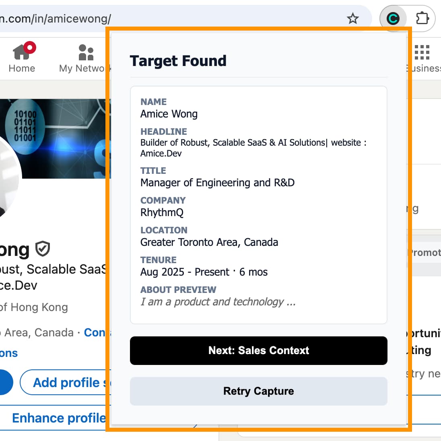Open the Contact info link
Viewport: 441px width, 441px height.
95,333
